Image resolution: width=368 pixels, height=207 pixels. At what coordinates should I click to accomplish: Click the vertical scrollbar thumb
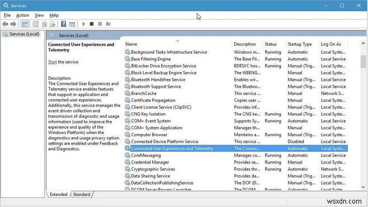(363, 61)
